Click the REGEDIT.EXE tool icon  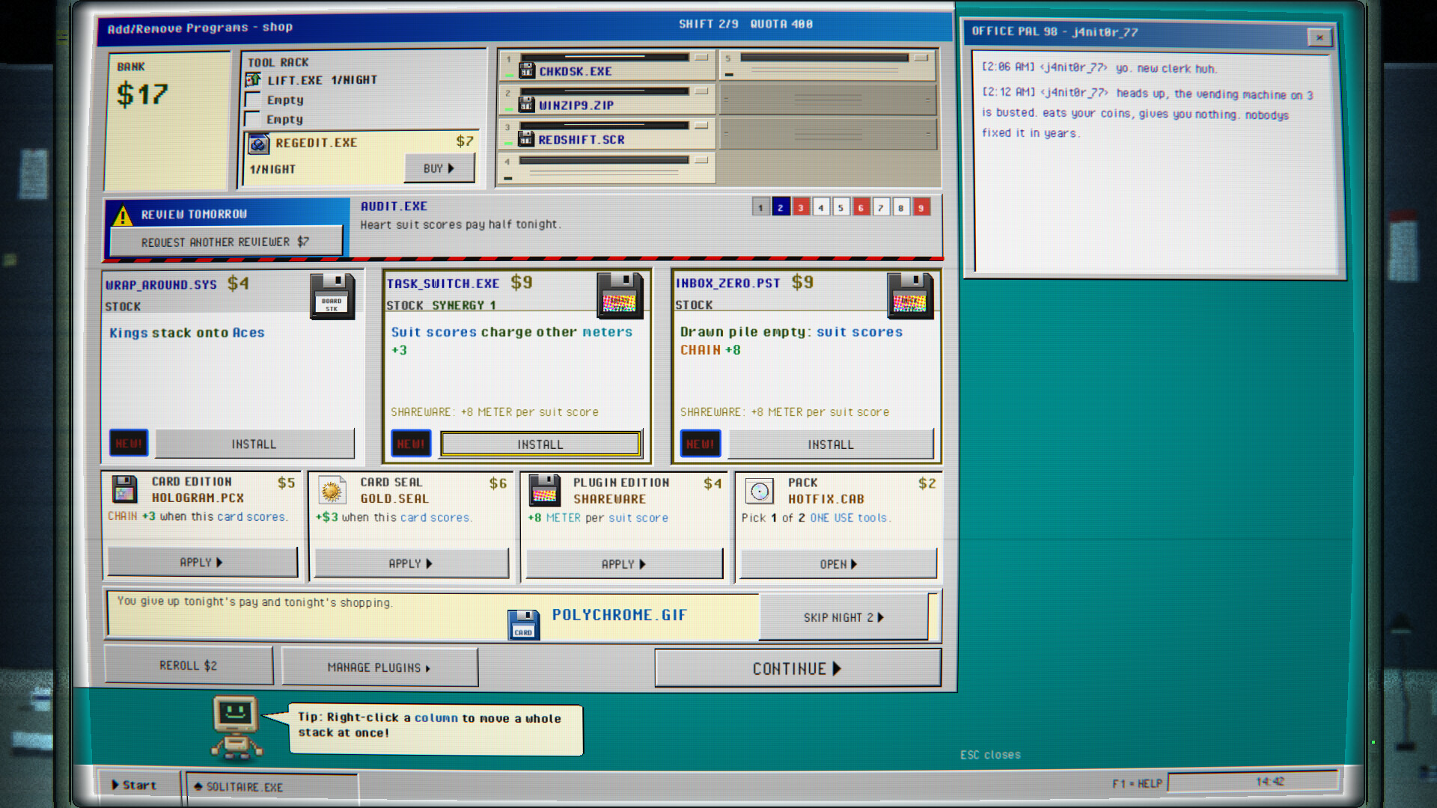[x=259, y=144]
